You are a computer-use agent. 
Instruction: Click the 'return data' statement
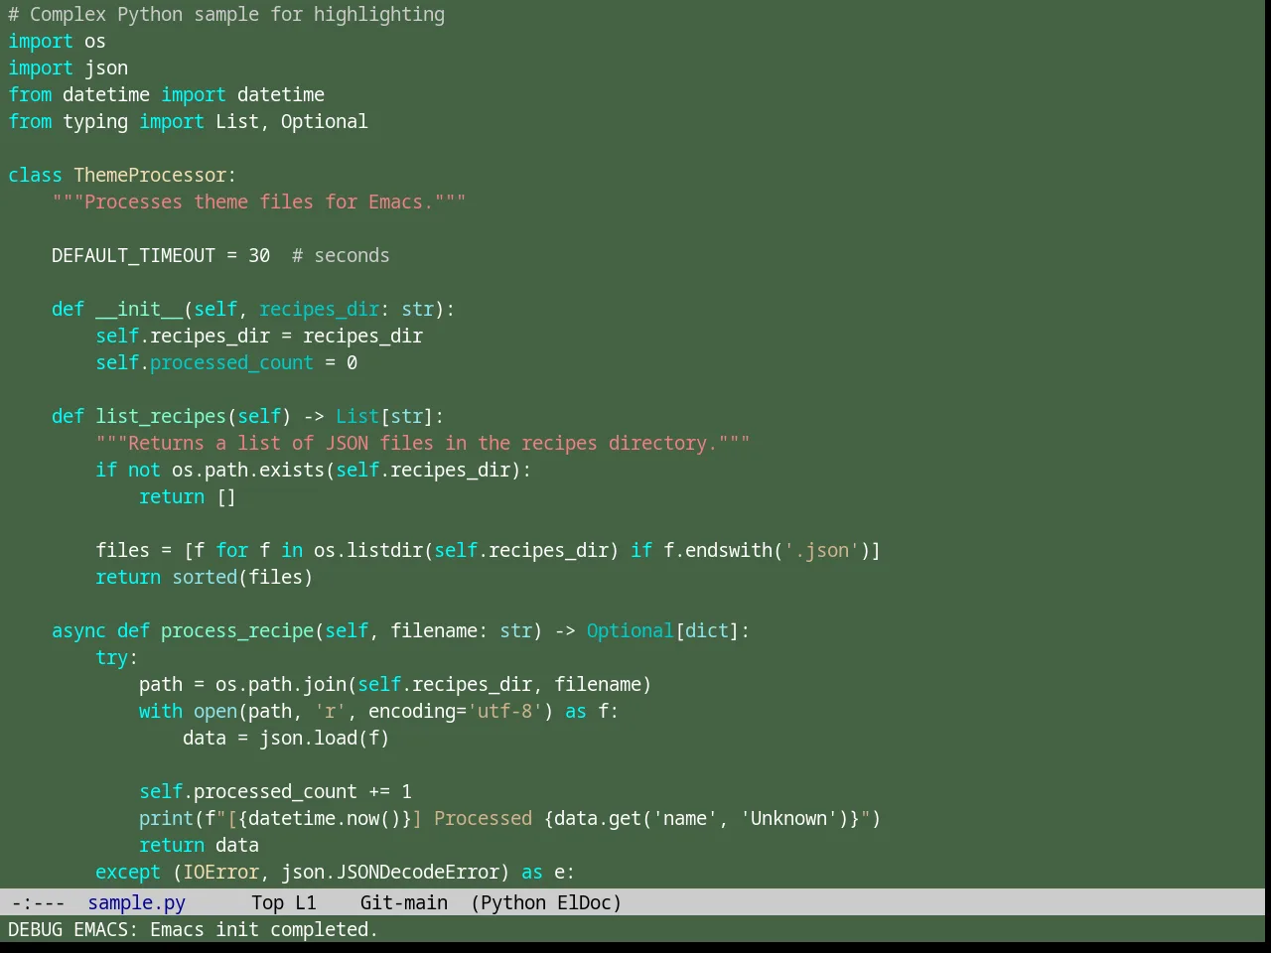(199, 845)
